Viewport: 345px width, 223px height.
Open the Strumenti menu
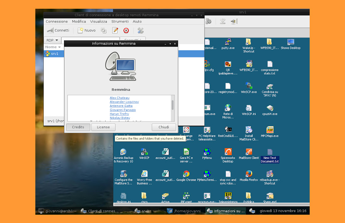click(x=120, y=21)
